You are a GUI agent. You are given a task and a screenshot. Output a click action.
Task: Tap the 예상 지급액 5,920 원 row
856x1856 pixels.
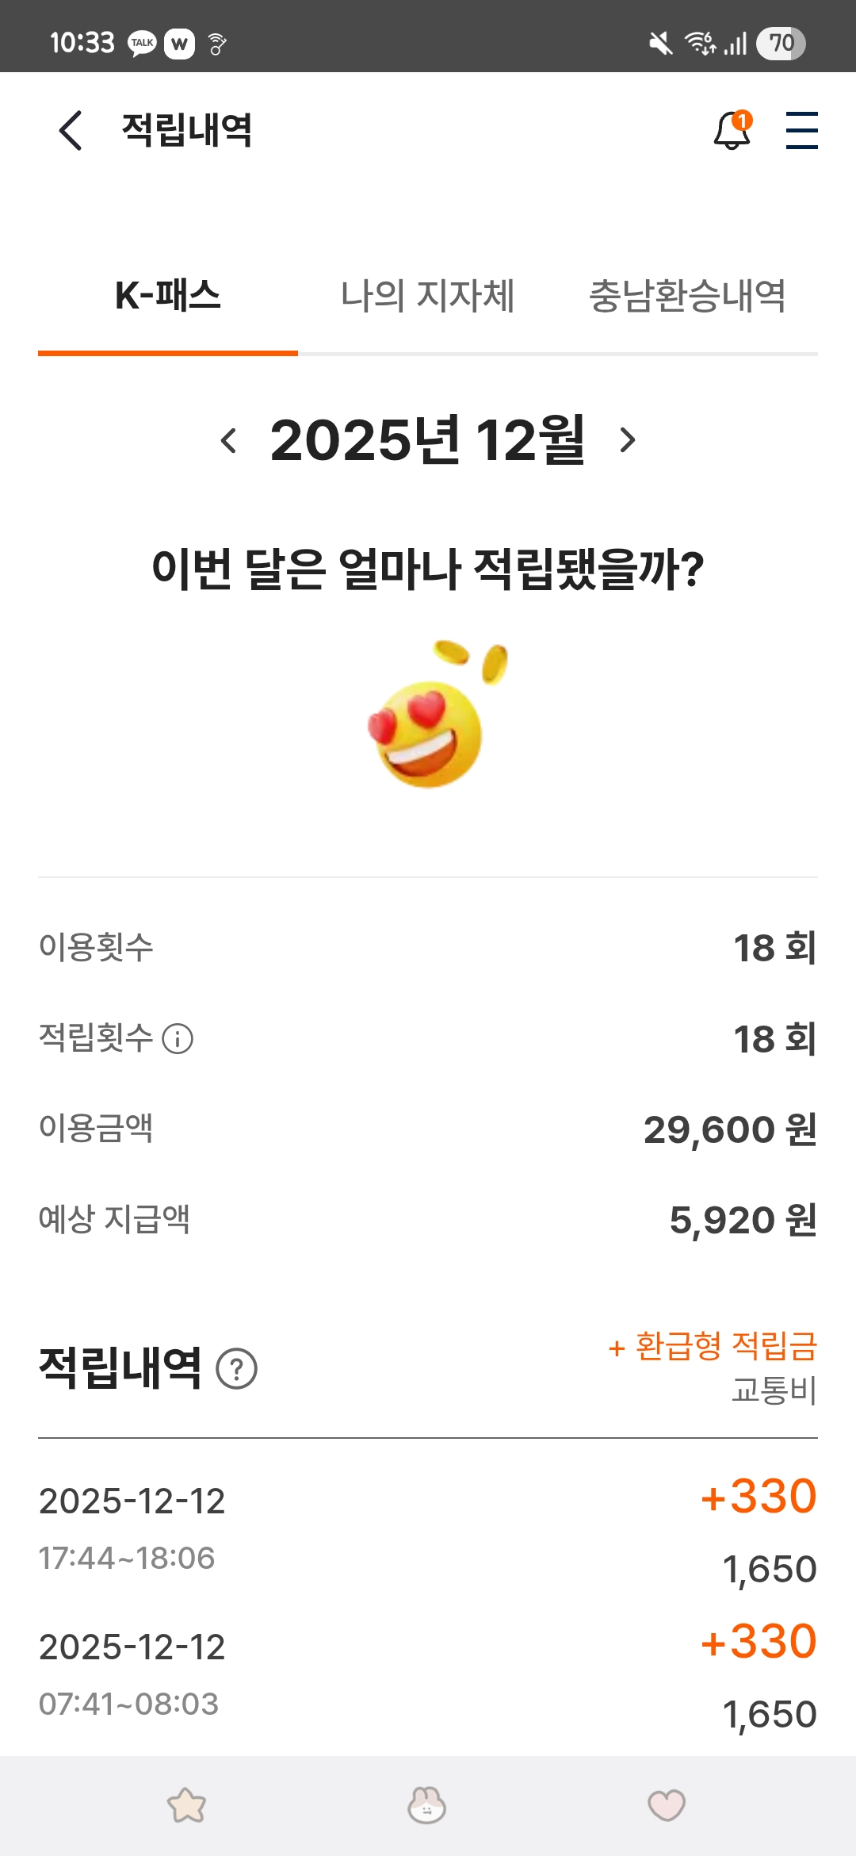coord(428,1220)
